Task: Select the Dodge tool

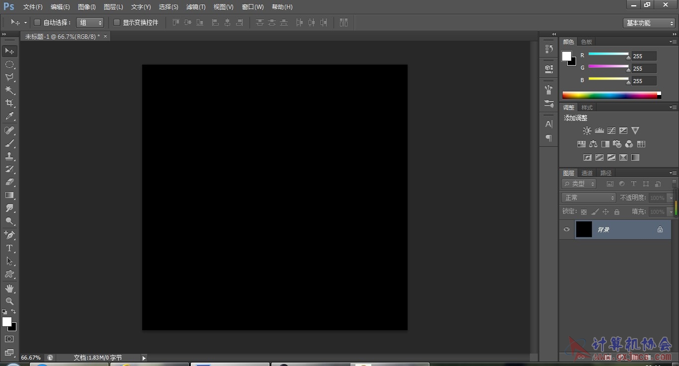Action: point(9,221)
